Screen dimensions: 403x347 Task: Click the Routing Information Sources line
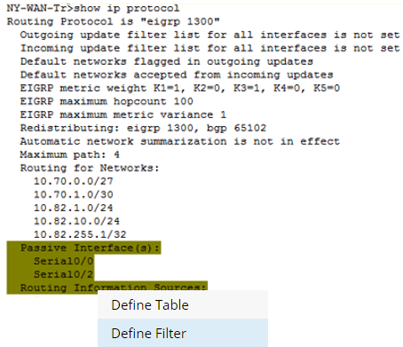[x=113, y=288]
